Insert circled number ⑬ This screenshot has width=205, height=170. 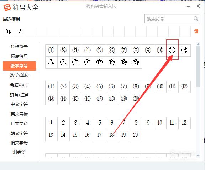click(x=51, y=62)
